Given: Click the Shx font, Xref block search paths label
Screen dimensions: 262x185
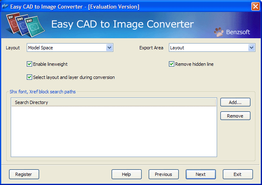Looking at the screenshot, I should tap(42, 92).
